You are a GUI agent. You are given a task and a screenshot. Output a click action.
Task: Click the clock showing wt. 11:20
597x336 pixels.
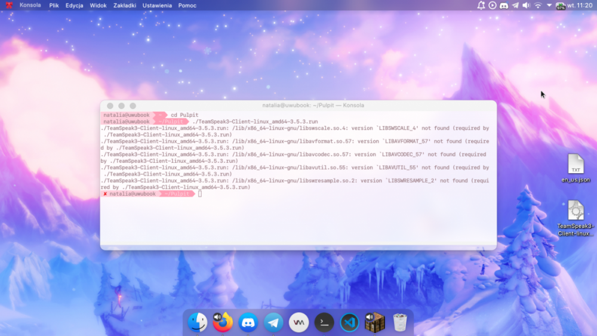pyautogui.click(x=580, y=5)
